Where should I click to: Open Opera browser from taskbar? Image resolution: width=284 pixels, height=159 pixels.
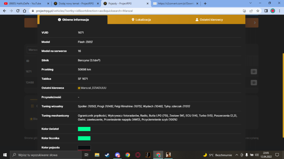[138, 155]
